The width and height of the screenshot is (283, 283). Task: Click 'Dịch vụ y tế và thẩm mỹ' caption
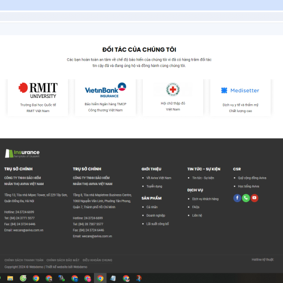coord(241,105)
